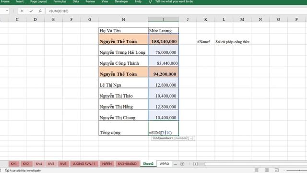Select cell with 158,240,000
307x173 pixels.
pyautogui.click(x=163, y=39)
